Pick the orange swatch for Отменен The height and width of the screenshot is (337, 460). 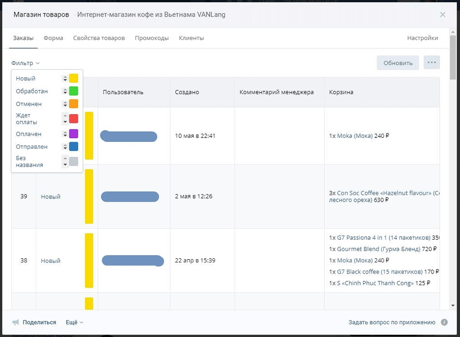click(x=74, y=104)
